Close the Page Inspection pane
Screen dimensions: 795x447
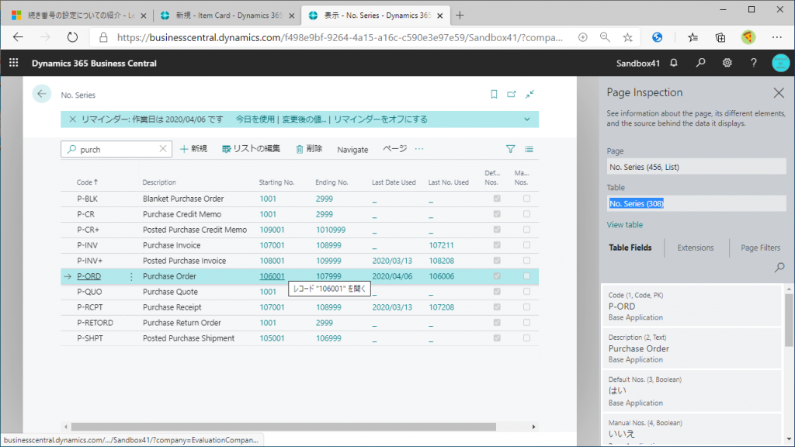coord(779,93)
